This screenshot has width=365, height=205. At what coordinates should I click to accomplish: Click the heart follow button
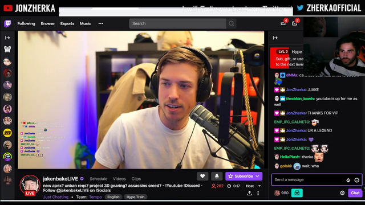point(202,176)
